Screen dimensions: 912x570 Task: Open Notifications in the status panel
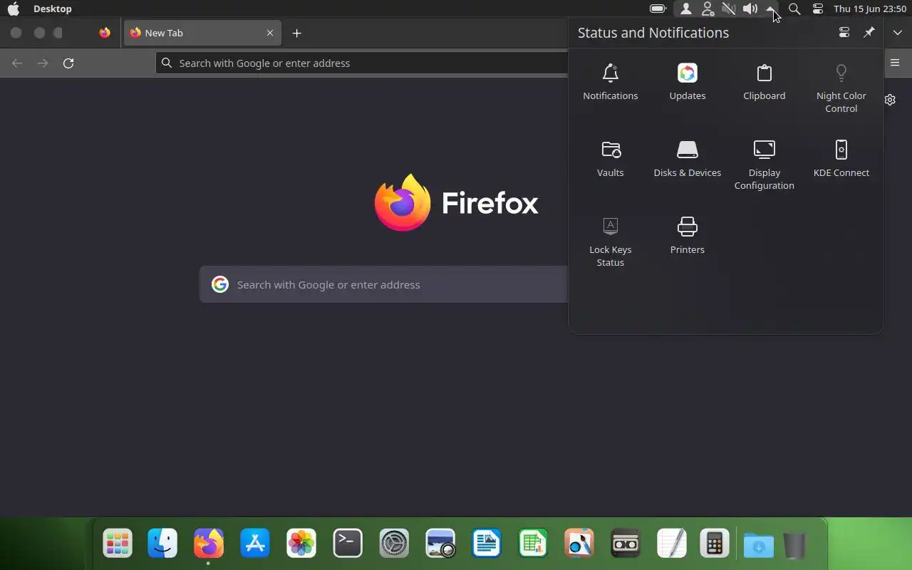(x=610, y=82)
